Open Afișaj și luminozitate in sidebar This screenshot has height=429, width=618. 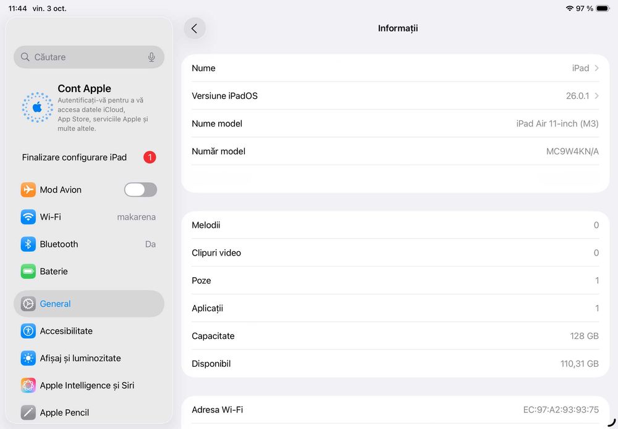pyautogui.click(x=89, y=358)
